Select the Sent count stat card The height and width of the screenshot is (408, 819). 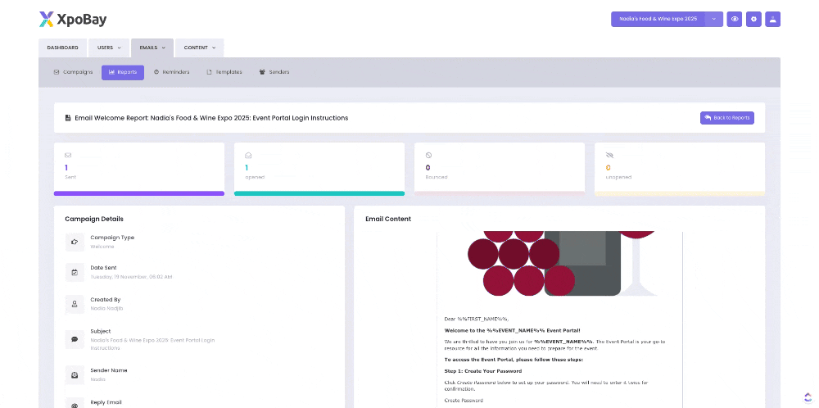coord(138,166)
